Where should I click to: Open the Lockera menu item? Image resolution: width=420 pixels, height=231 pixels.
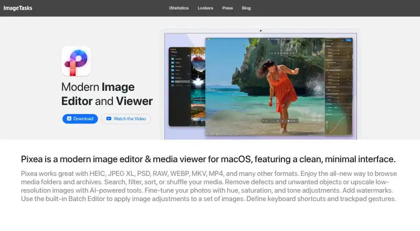point(205,8)
